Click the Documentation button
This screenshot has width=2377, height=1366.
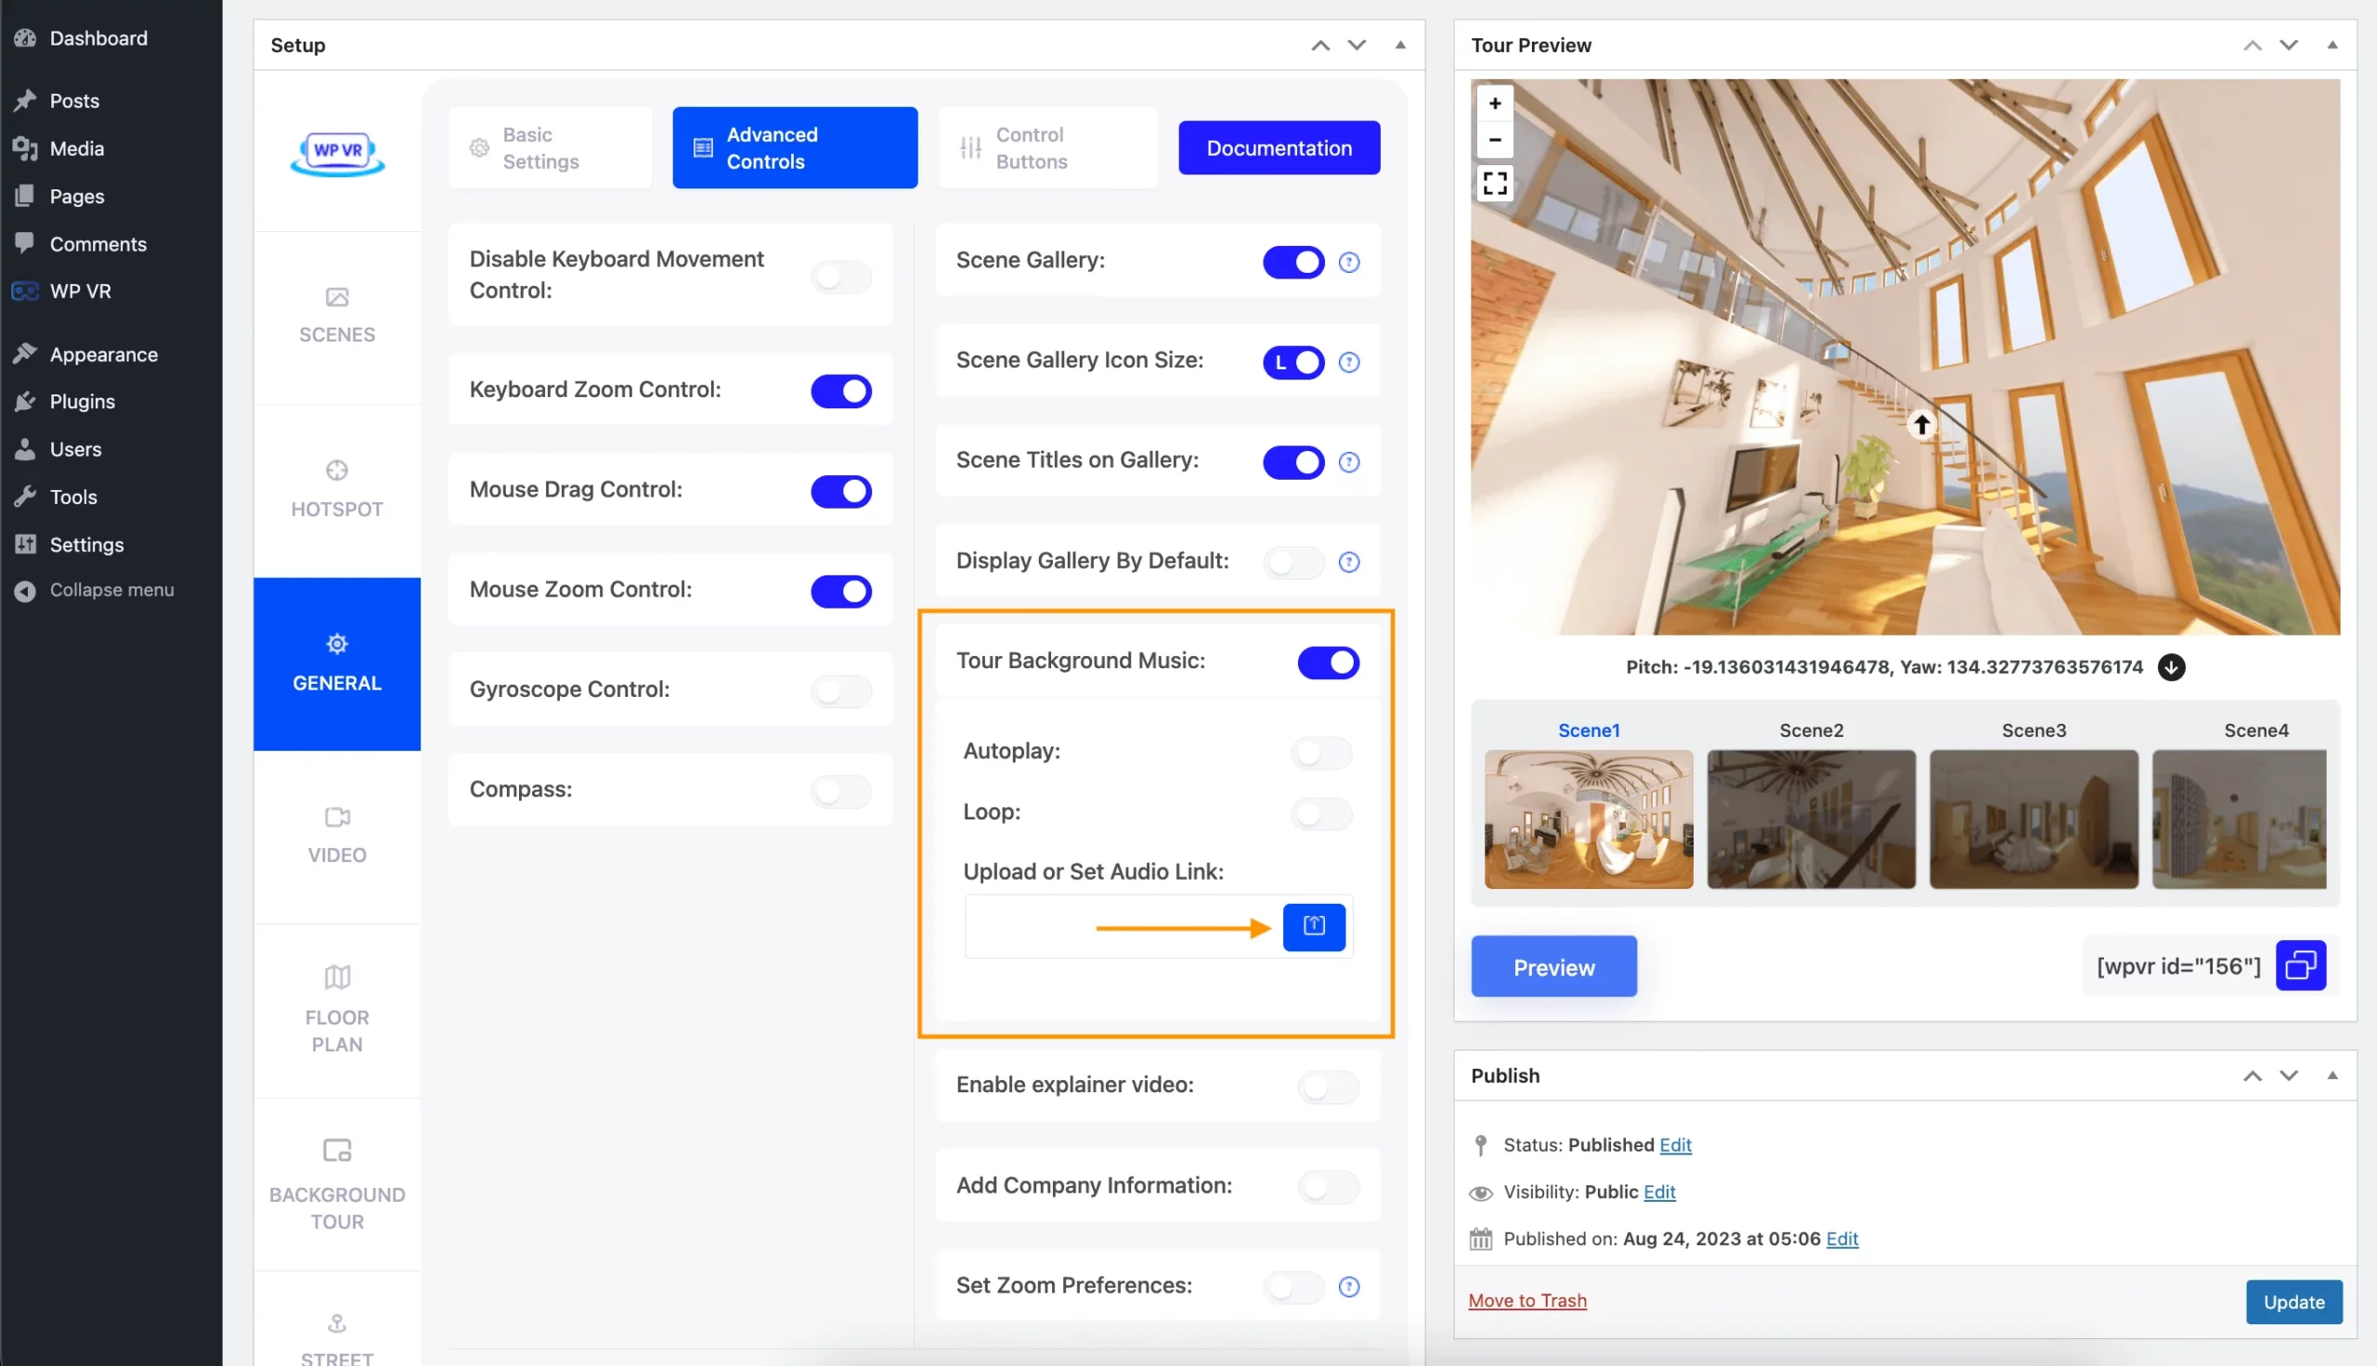click(x=1279, y=148)
